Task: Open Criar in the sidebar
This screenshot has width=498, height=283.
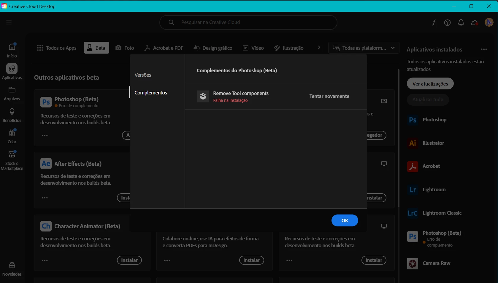Action: pos(12,136)
